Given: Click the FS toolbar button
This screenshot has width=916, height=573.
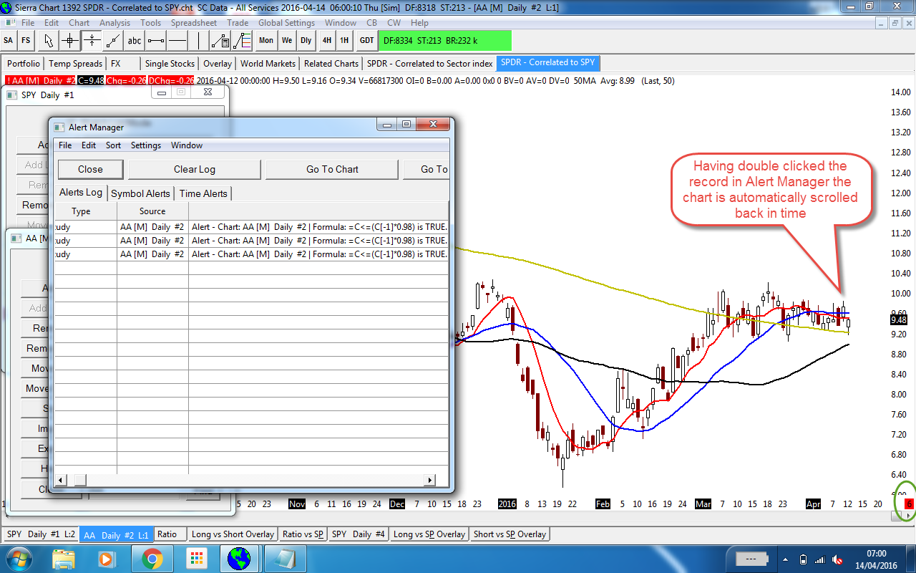Looking at the screenshot, I should [26, 40].
